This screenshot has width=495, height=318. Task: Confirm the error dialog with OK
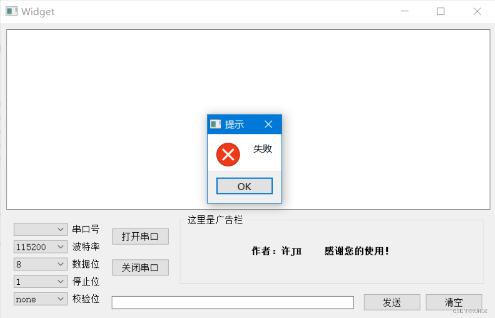click(x=245, y=186)
